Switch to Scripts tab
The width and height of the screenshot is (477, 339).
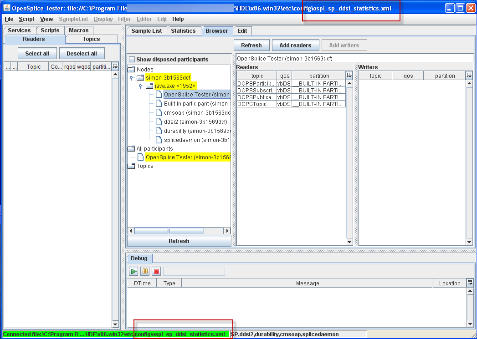(x=50, y=30)
